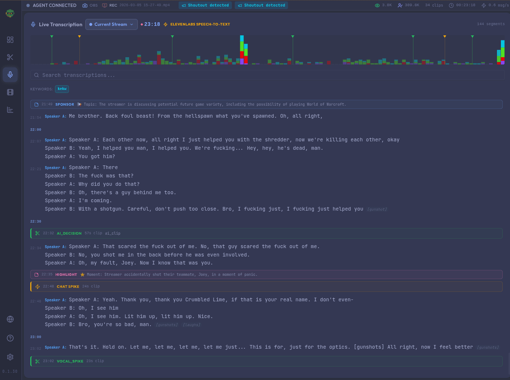Viewport: 510px width, 380px height.
Task: Click the uptime clock icon
Action: pos(451,5)
